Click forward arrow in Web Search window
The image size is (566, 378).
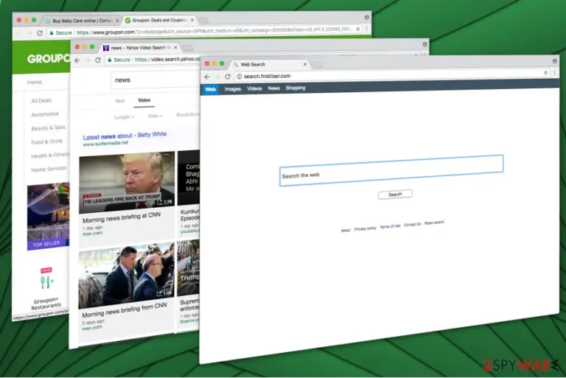[x=217, y=77]
